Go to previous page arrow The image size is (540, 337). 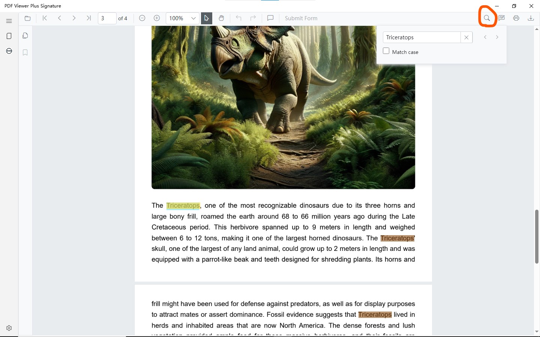[x=59, y=18]
